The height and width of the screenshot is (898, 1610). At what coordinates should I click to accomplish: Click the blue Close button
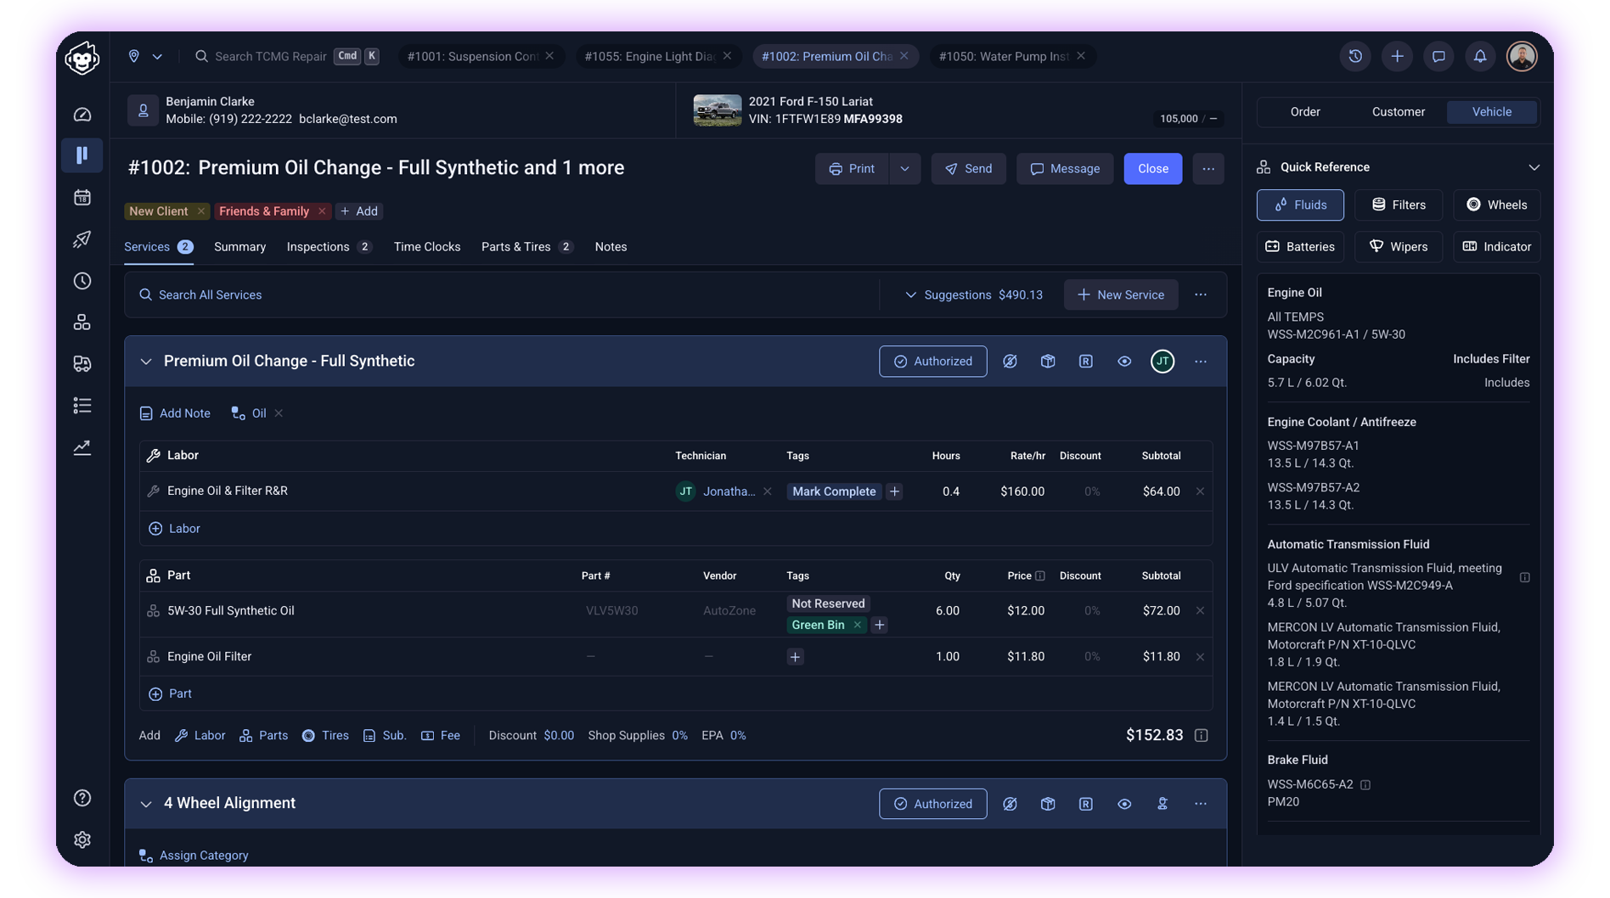[1152, 169]
